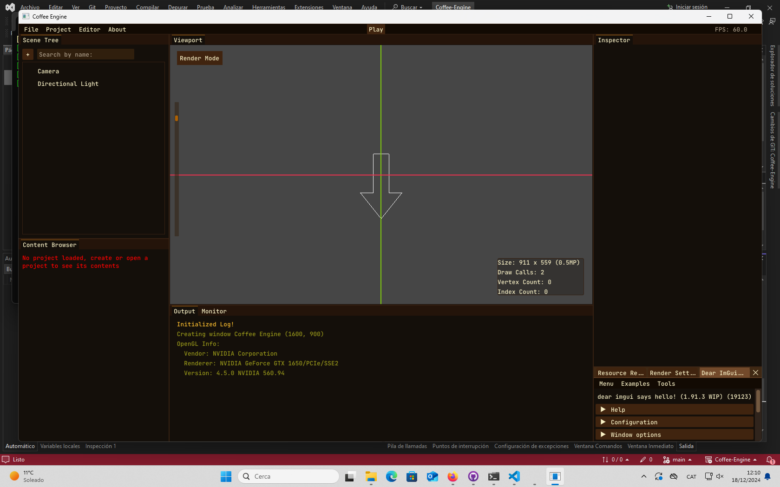780x487 pixels.
Task: Click the weather widget showing 11°C
Action: [27, 476]
